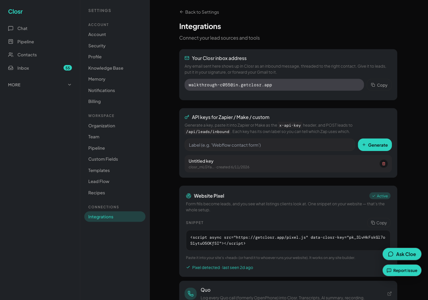The height and width of the screenshot is (300, 428).
Task: Click the key icon beside API keys heading
Action: coord(187,117)
